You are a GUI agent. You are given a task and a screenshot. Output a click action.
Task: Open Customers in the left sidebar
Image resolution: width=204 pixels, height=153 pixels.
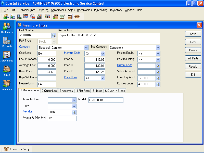click(x=7, y=28)
